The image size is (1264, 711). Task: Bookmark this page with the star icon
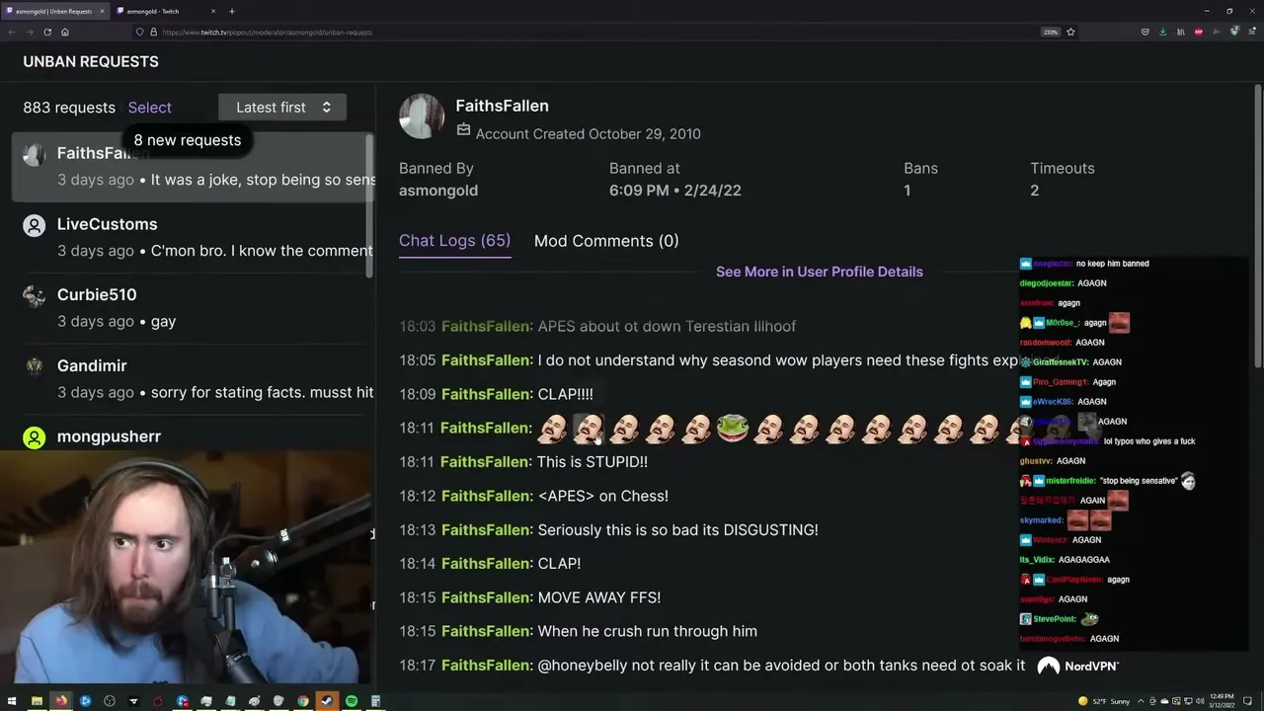pyautogui.click(x=1070, y=32)
